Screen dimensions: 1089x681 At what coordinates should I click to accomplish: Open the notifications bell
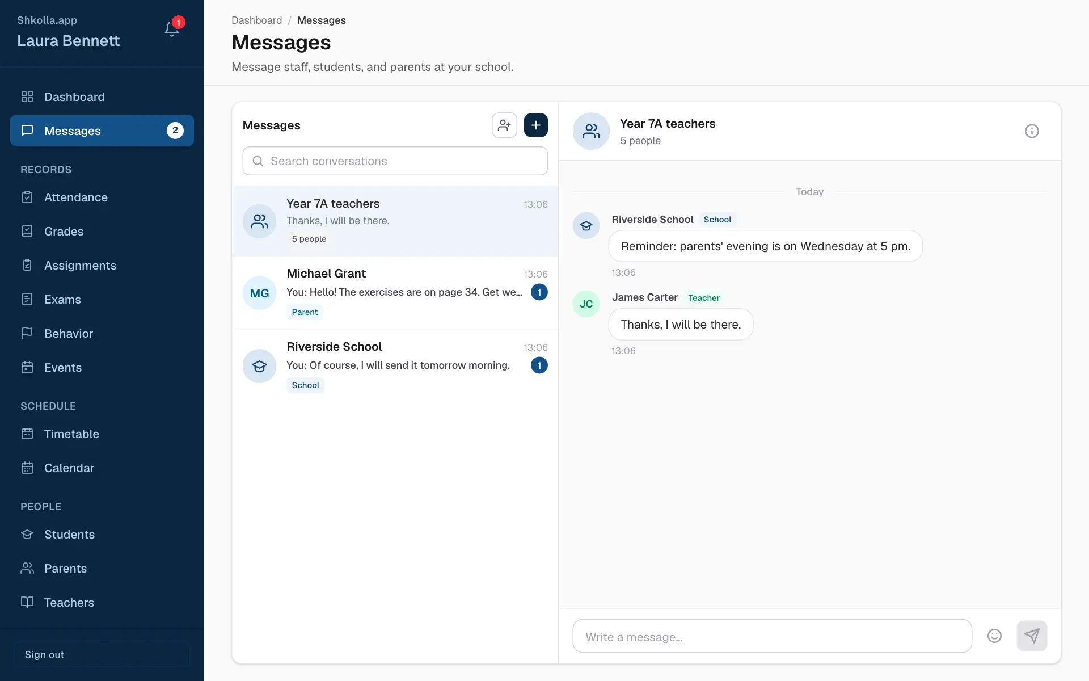[172, 28]
